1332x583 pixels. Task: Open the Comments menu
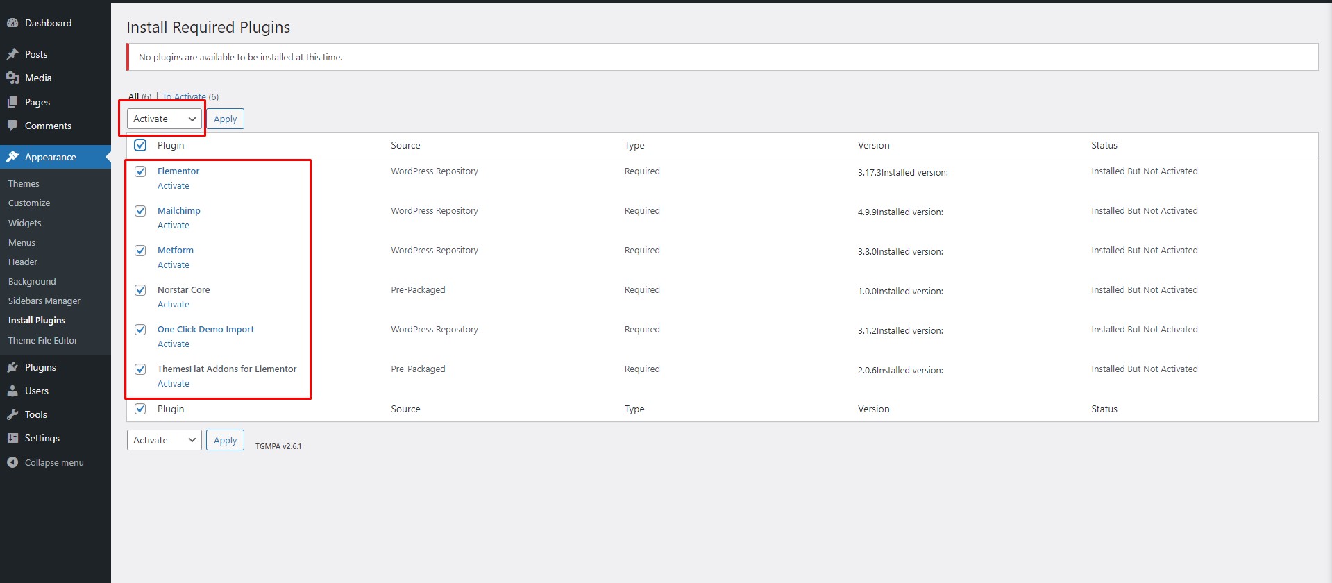[56, 126]
